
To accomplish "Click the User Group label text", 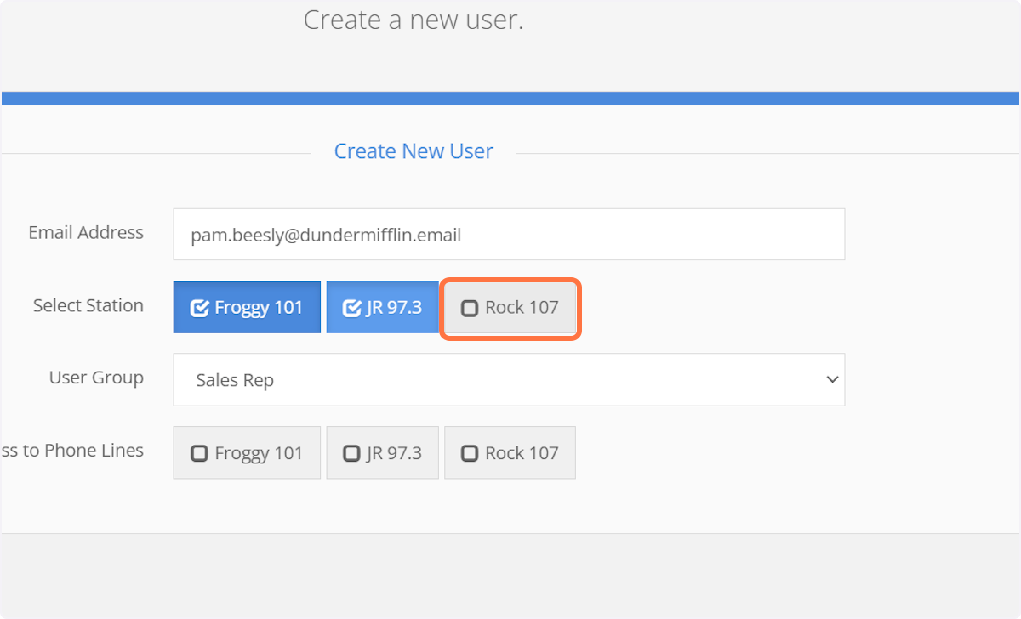I will click(96, 378).
